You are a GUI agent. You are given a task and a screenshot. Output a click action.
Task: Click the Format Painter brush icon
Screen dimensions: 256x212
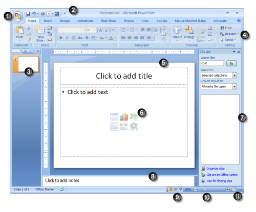29,40
